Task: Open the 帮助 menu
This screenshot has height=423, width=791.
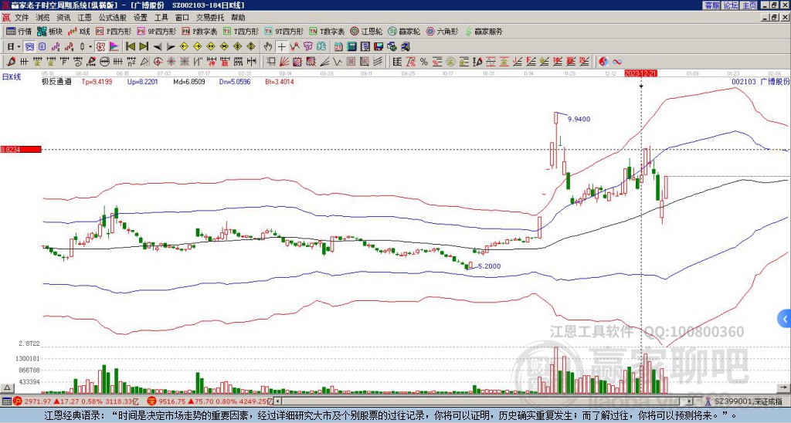Action: point(238,18)
